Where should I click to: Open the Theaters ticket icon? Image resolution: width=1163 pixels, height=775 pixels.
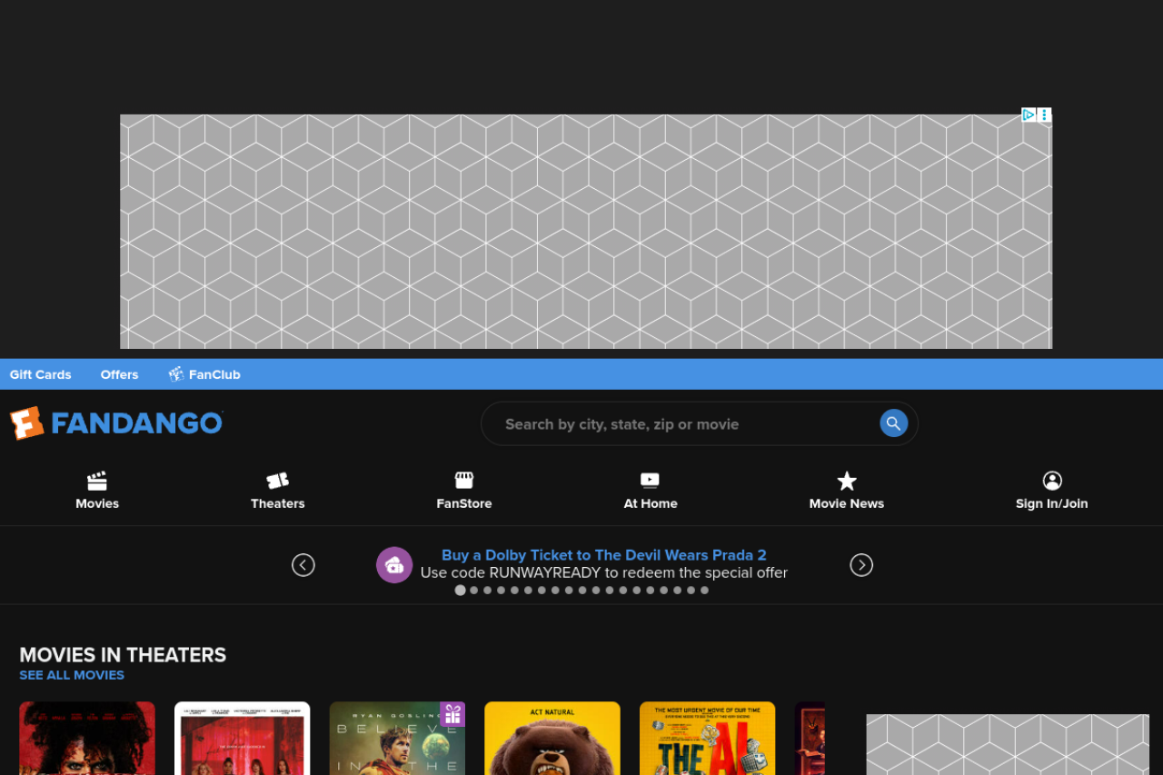click(x=277, y=481)
